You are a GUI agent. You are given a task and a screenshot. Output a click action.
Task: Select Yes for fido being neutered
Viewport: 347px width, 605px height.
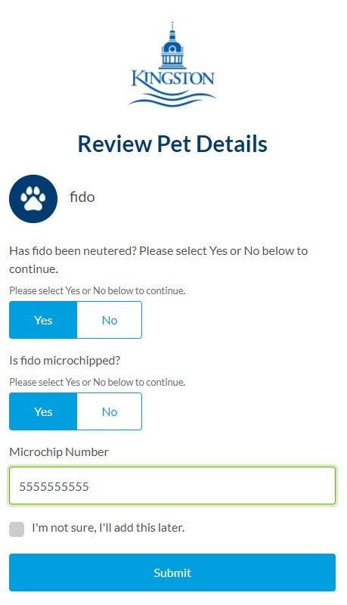click(43, 320)
